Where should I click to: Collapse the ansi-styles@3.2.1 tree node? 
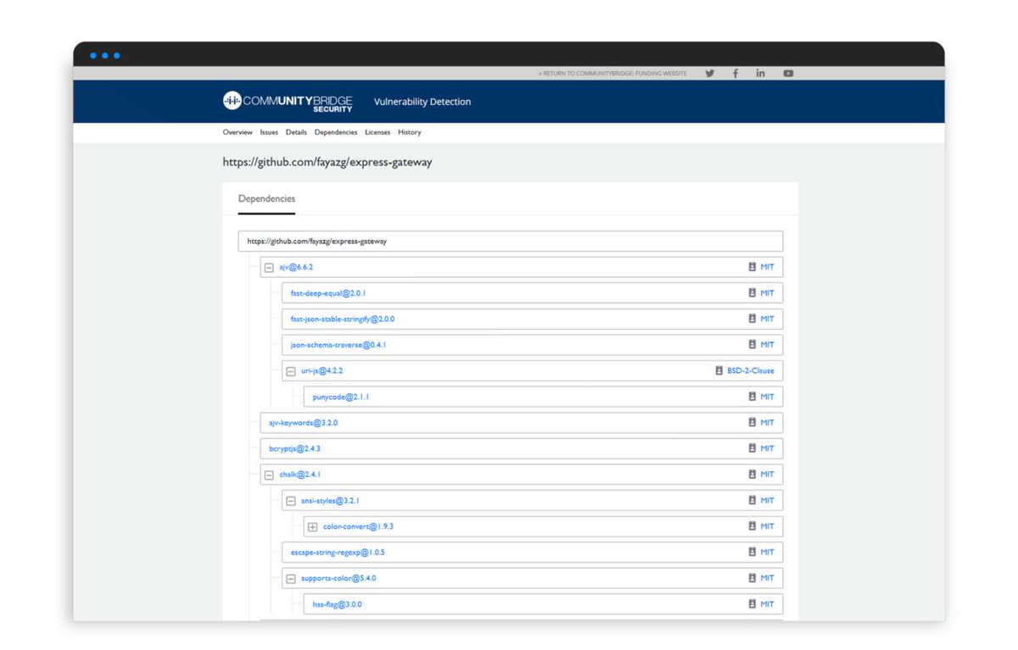(x=291, y=501)
